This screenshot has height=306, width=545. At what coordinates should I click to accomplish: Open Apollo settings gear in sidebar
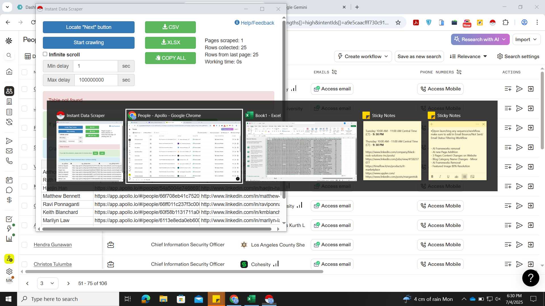[x=9, y=271]
